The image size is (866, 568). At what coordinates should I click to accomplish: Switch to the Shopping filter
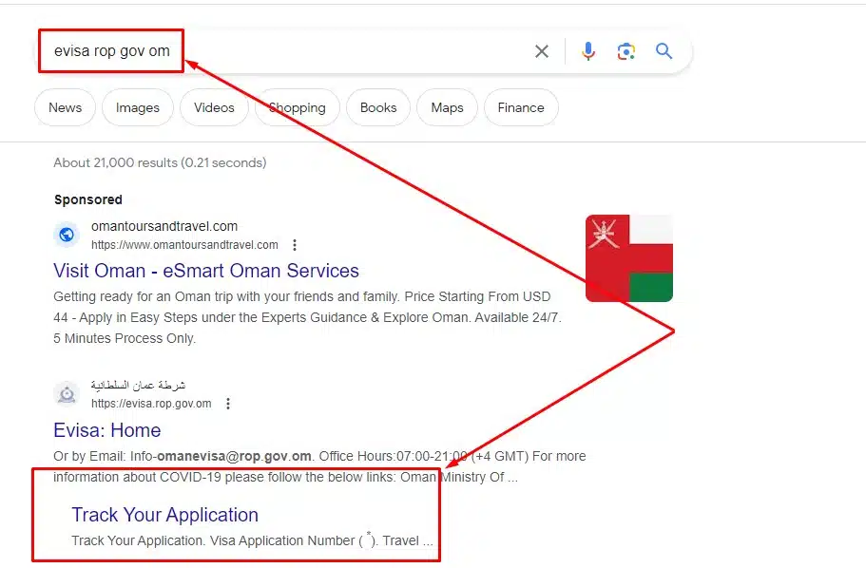[298, 107]
